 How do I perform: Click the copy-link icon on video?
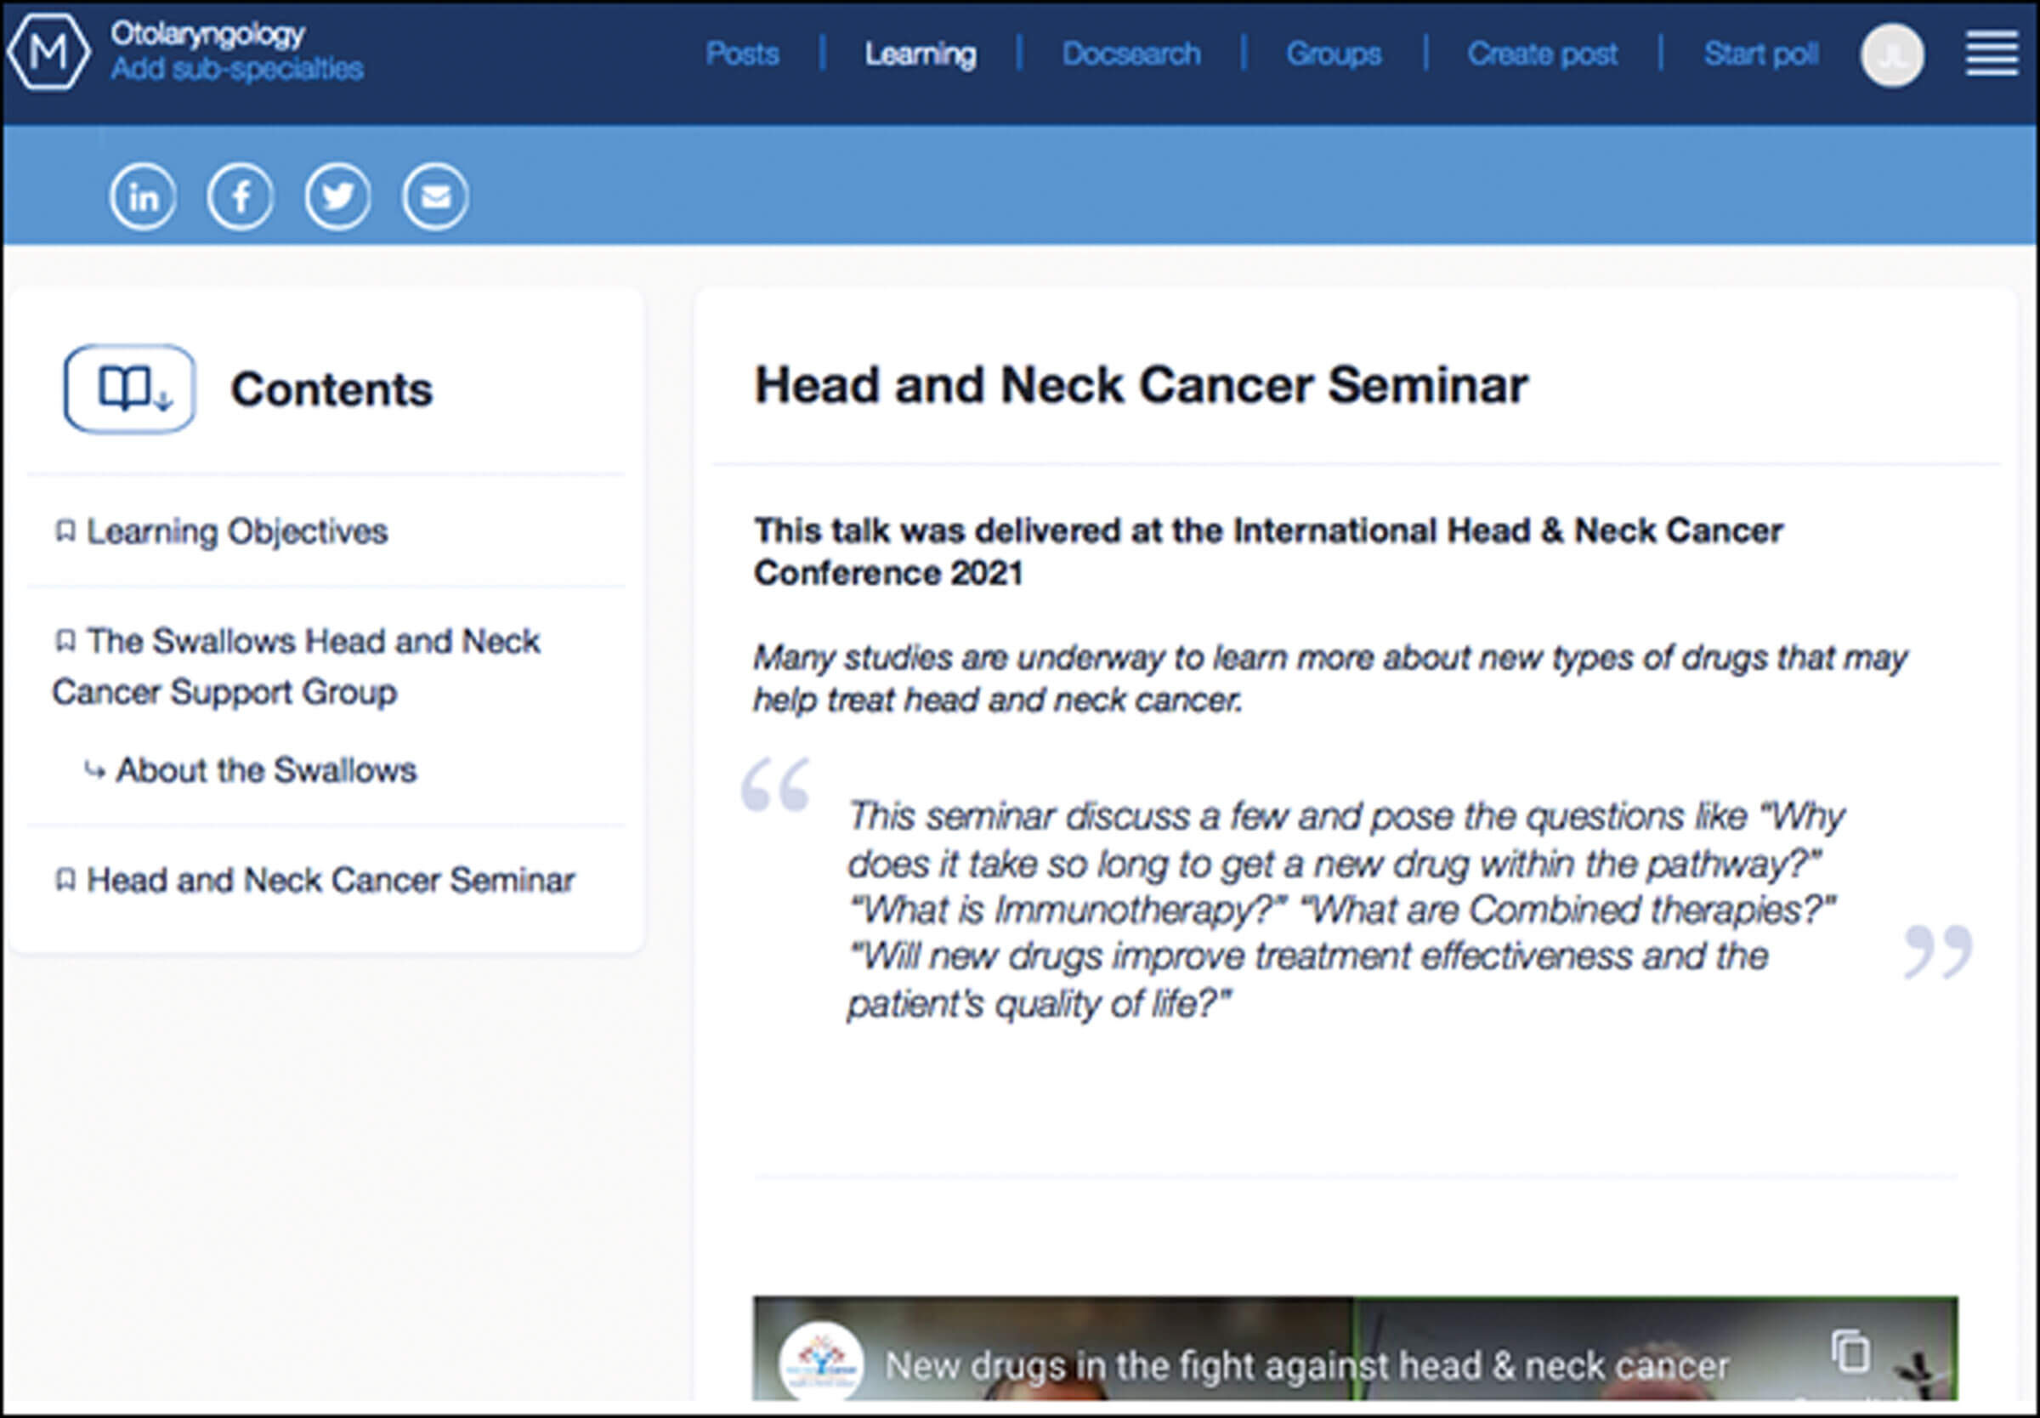coord(1850,1352)
